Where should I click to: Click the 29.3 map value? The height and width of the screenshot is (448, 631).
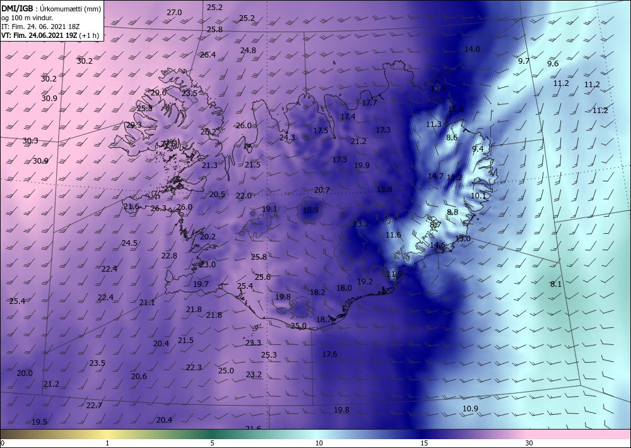(x=134, y=125)
